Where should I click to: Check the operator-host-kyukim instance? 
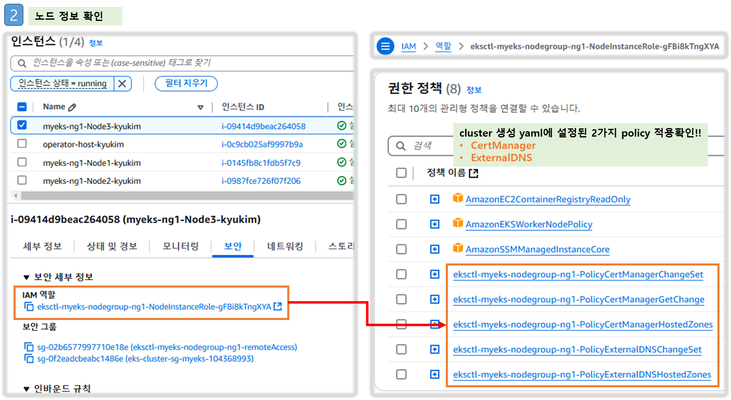click(x=22, y=144)
